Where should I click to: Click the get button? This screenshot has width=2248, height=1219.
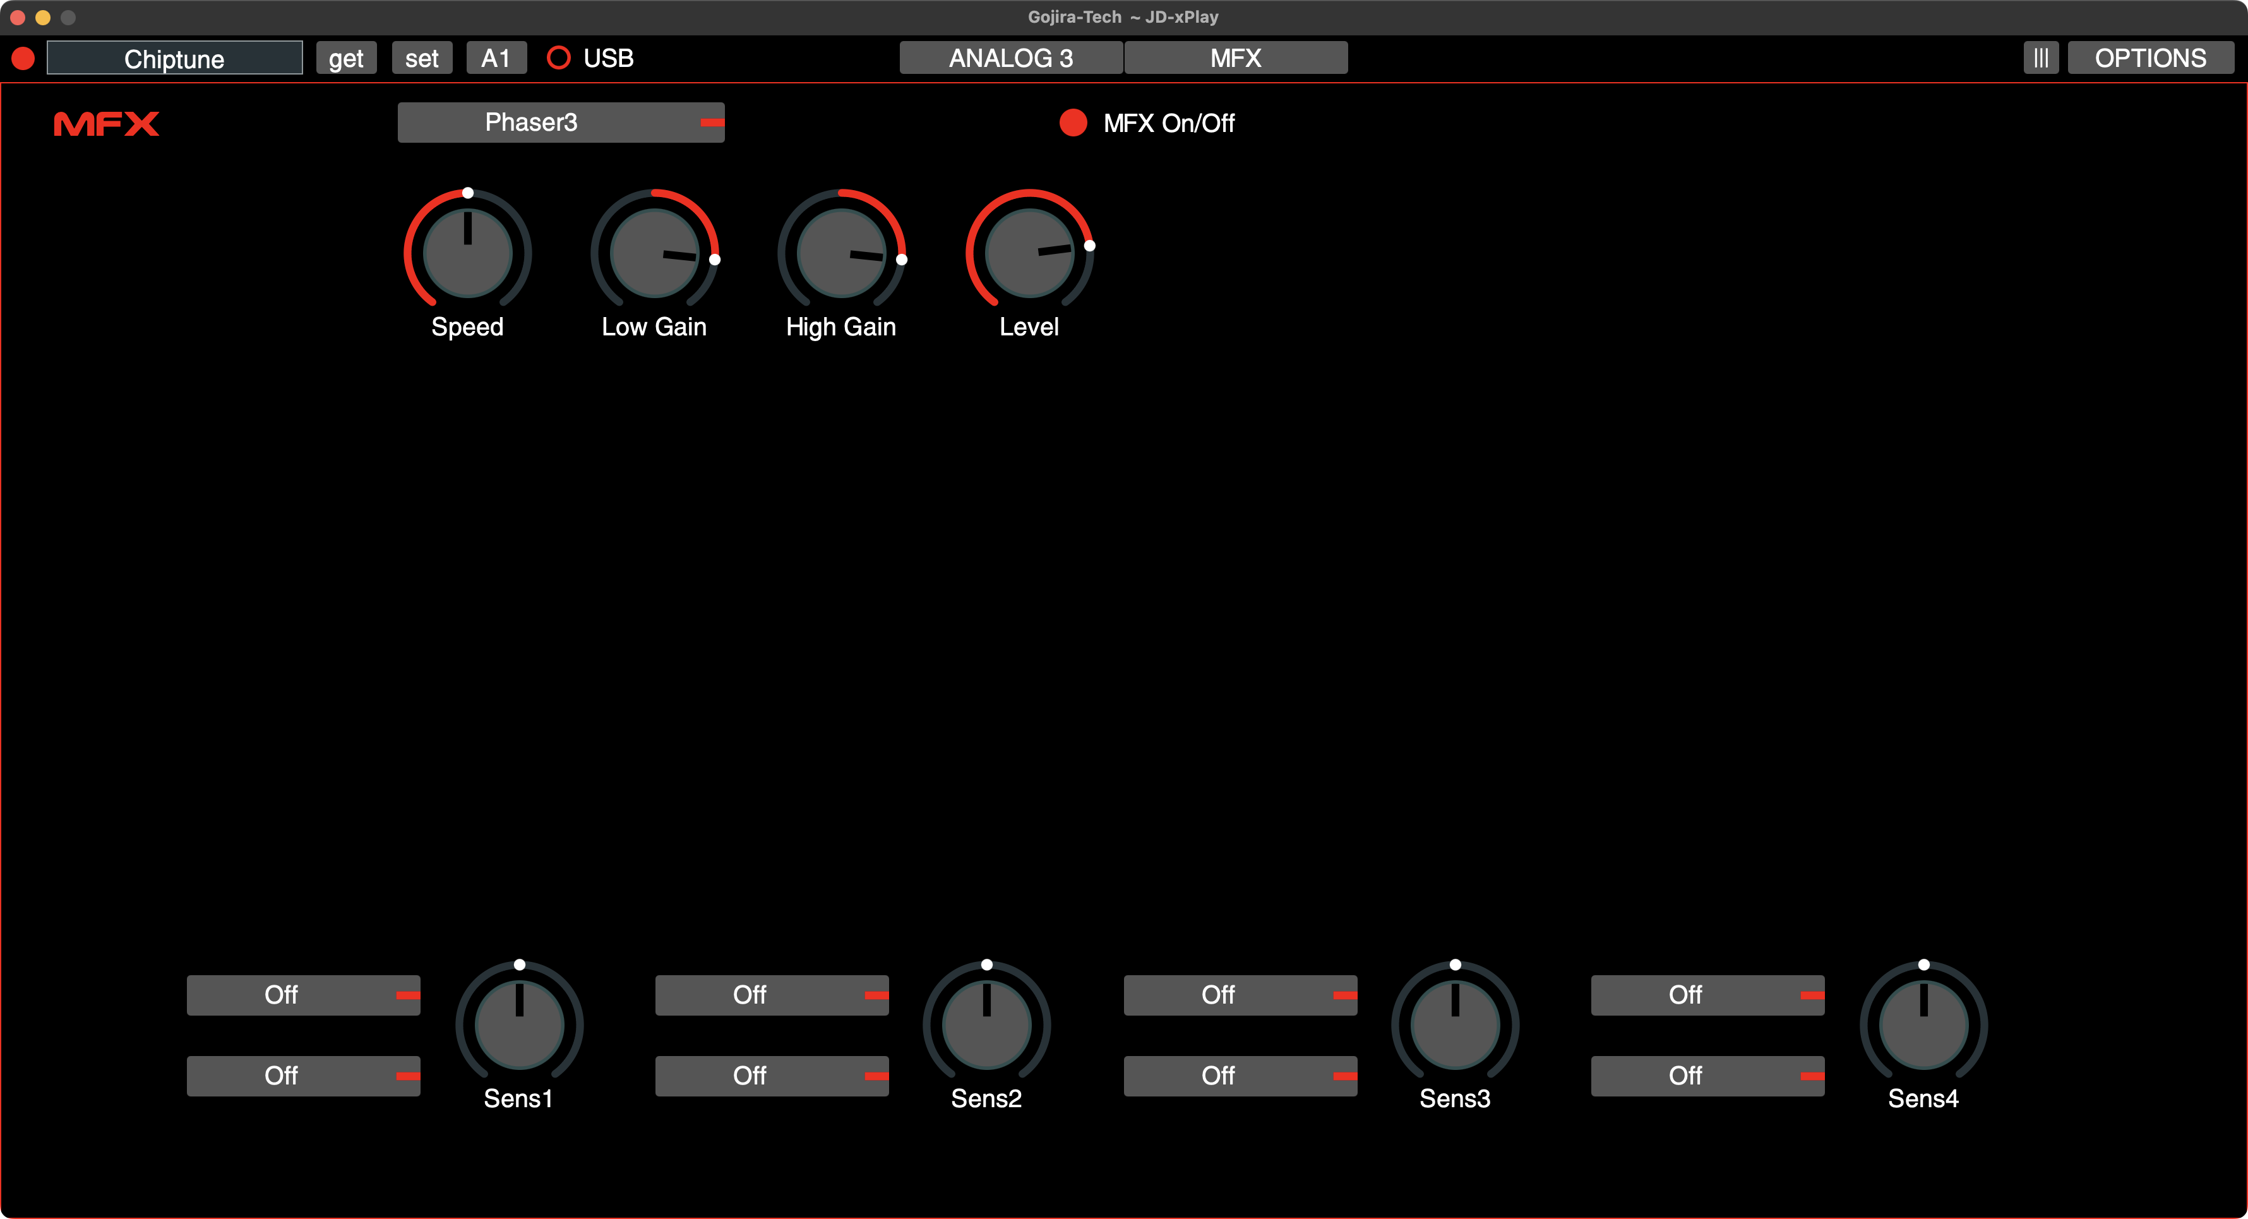(x=347, y=59)
